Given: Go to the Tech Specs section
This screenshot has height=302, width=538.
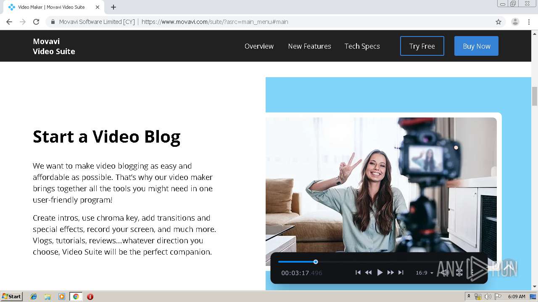Looking at the screenshot, I should pos(362,46).
